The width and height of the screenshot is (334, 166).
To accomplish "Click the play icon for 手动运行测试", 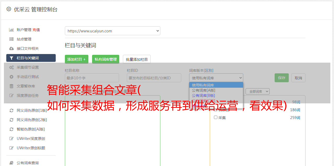I will click(x=12, y=77).
